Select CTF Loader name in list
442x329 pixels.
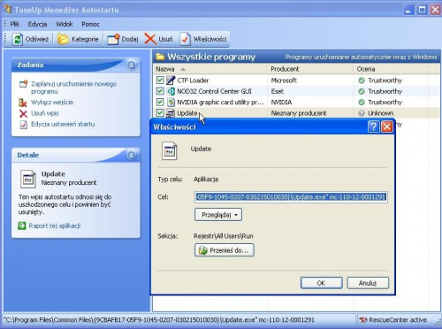click(x=193, y=80)
